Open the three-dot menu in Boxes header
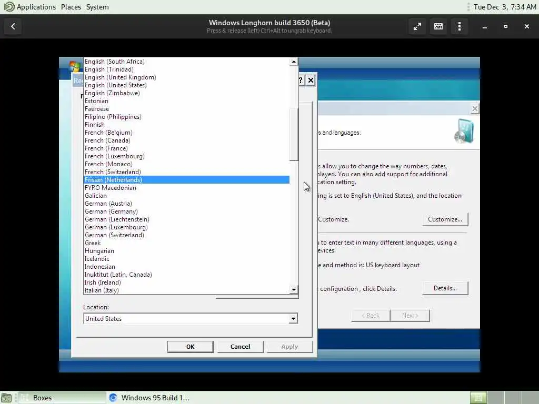The image size is (539, 404). [460, 26]
